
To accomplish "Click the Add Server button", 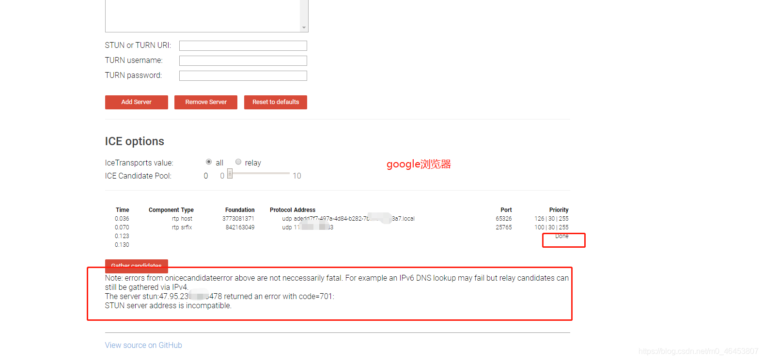I will [x=136, y=102].
